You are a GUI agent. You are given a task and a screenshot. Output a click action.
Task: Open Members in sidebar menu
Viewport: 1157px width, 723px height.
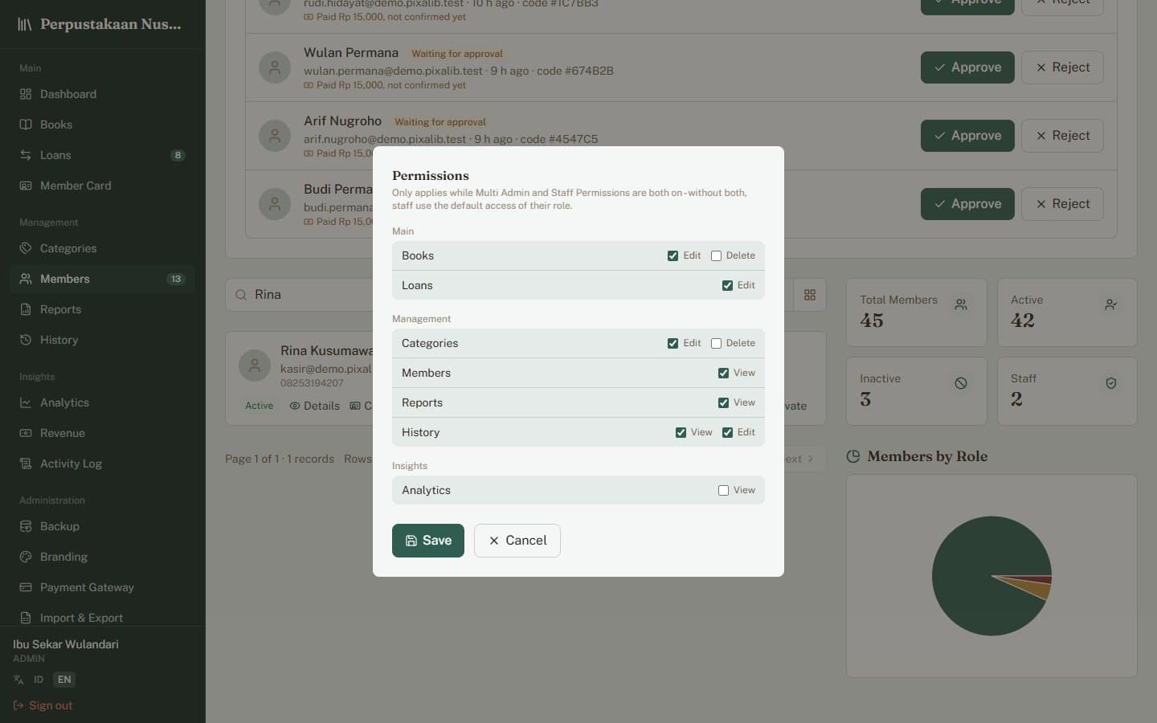pyautogui.click(x=103, y=279)
